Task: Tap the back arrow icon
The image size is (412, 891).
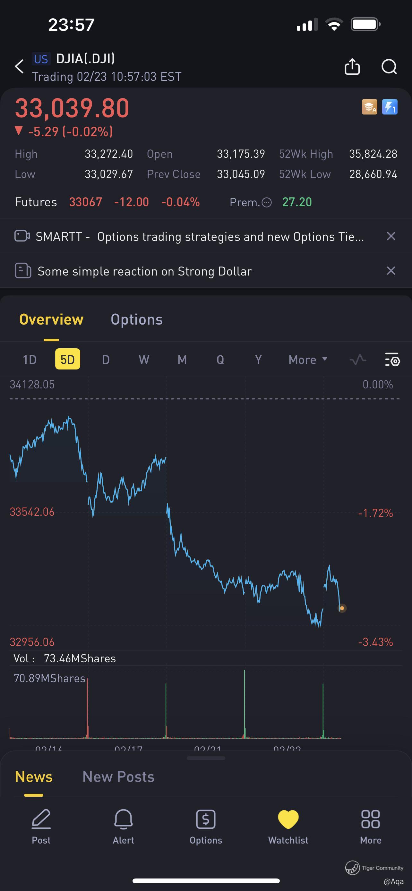Action: point(20,66)
